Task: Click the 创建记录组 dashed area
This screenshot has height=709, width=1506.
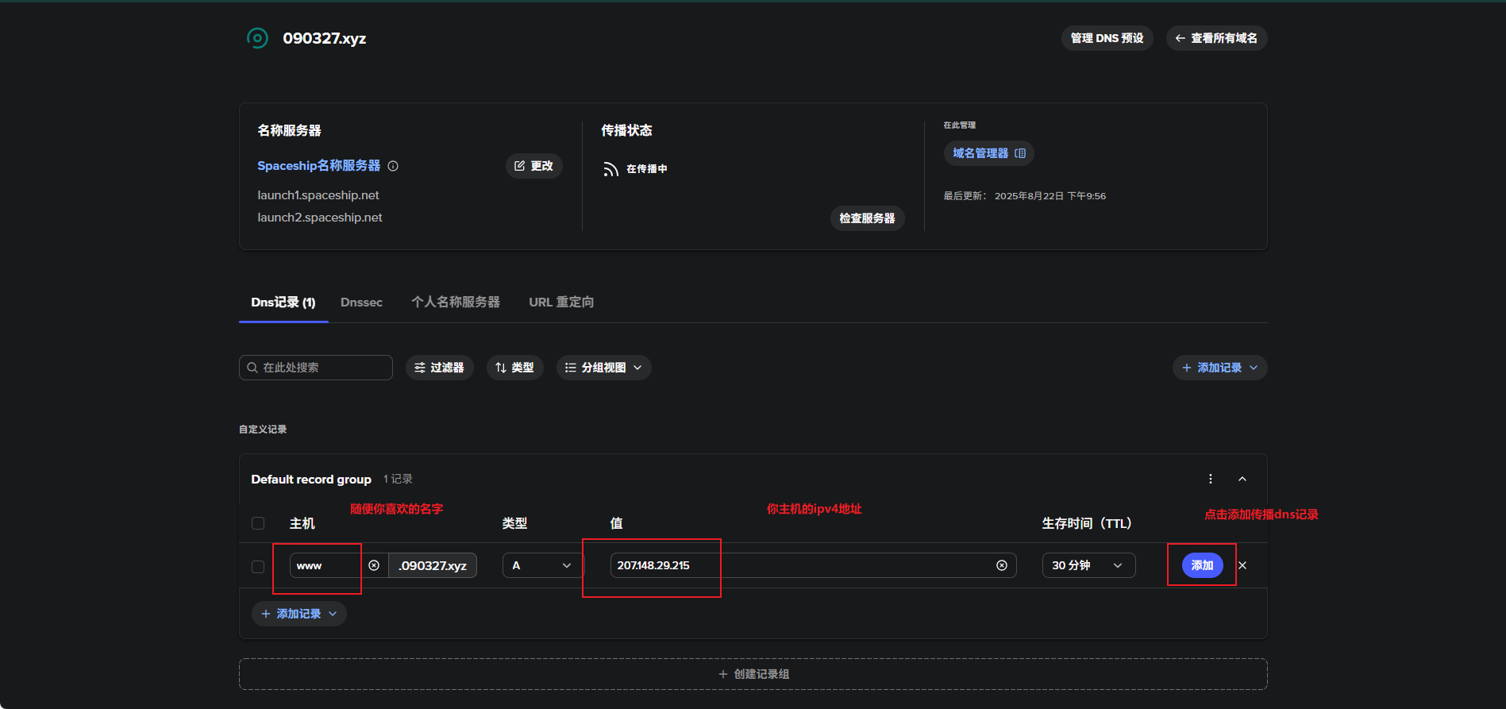Action: click(753, 674)
